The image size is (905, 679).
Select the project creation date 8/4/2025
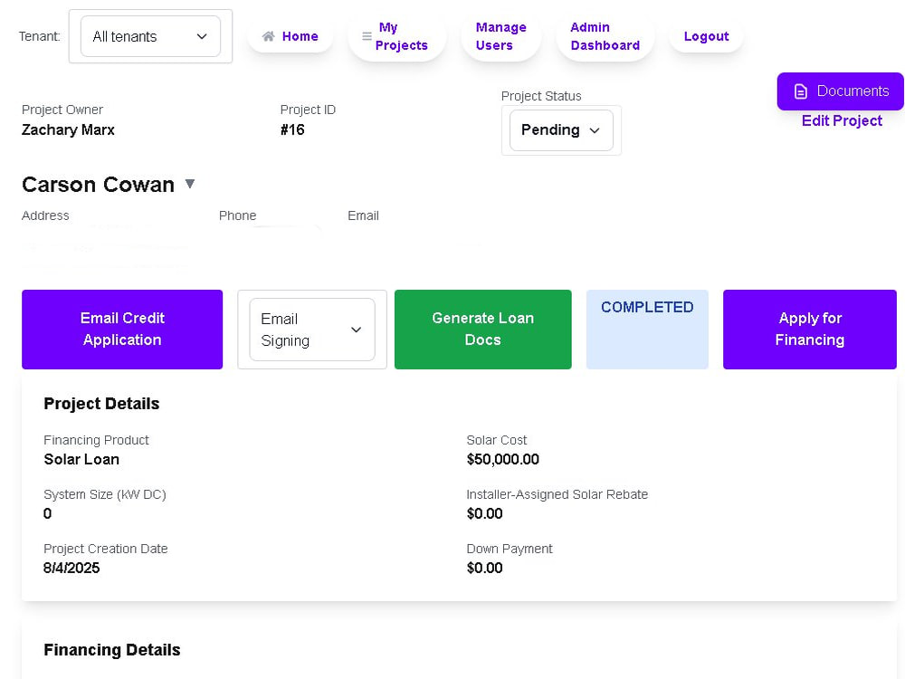[x=71, y=569]
